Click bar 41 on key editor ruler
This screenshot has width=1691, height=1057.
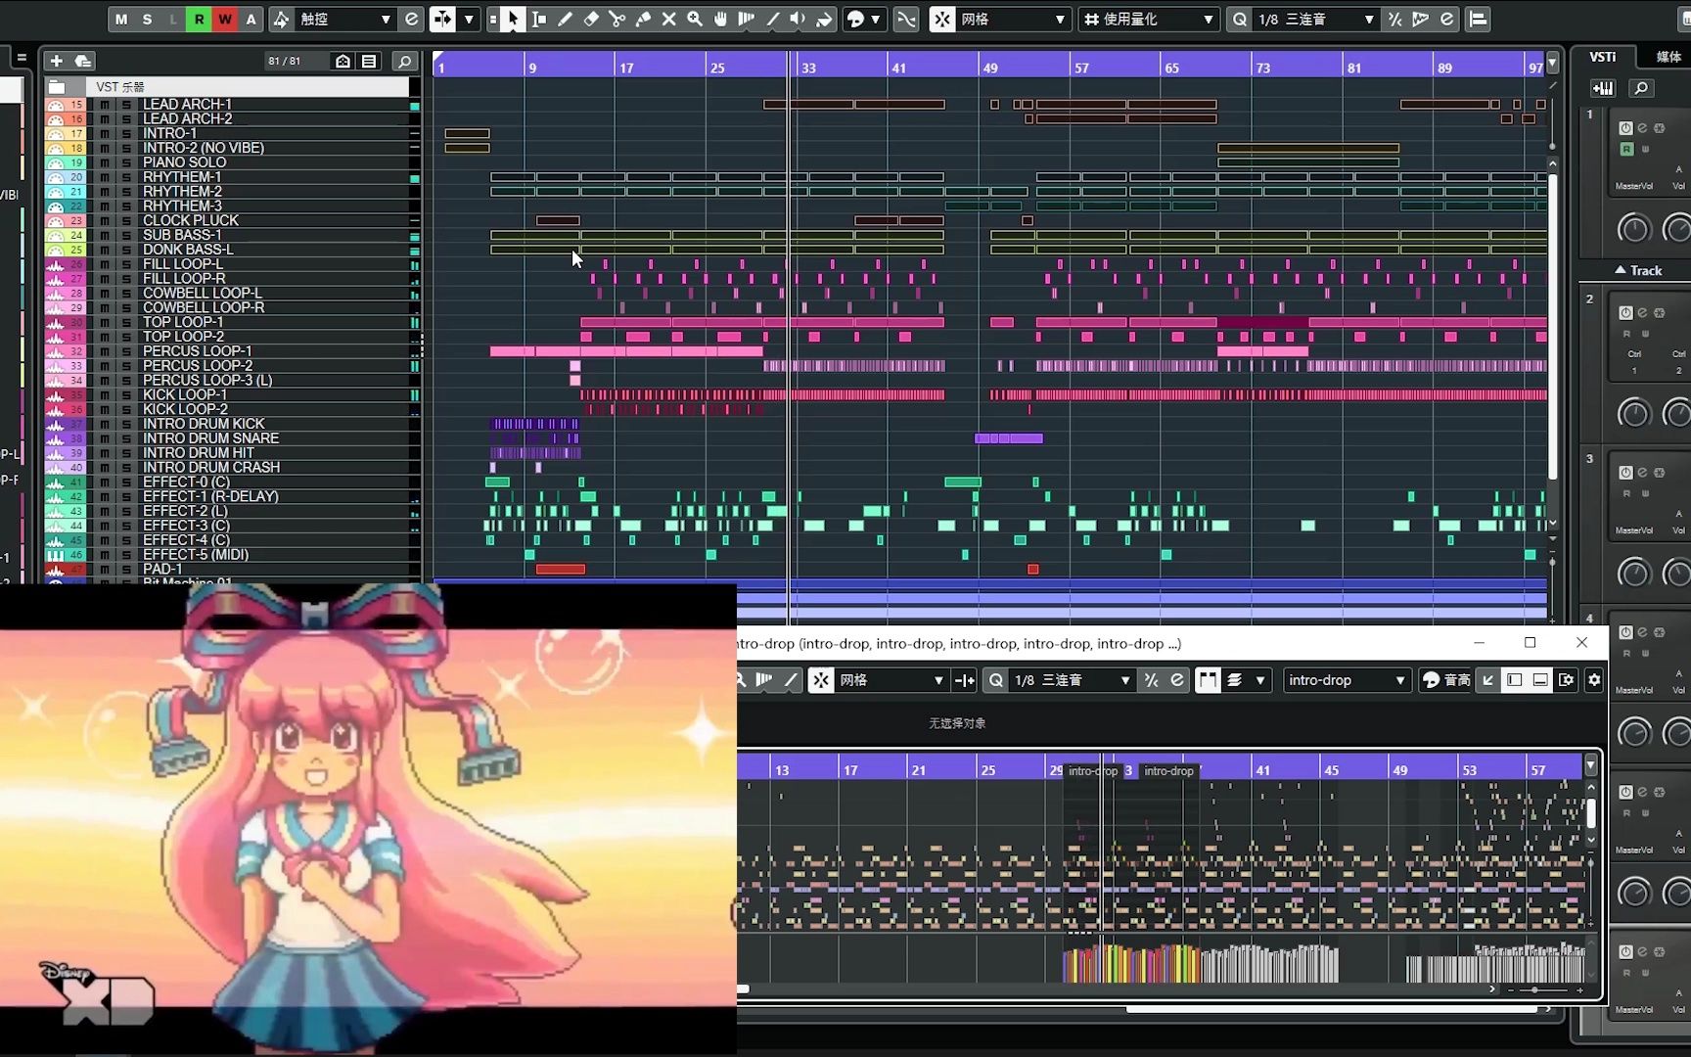click(x=1262, y=770)
